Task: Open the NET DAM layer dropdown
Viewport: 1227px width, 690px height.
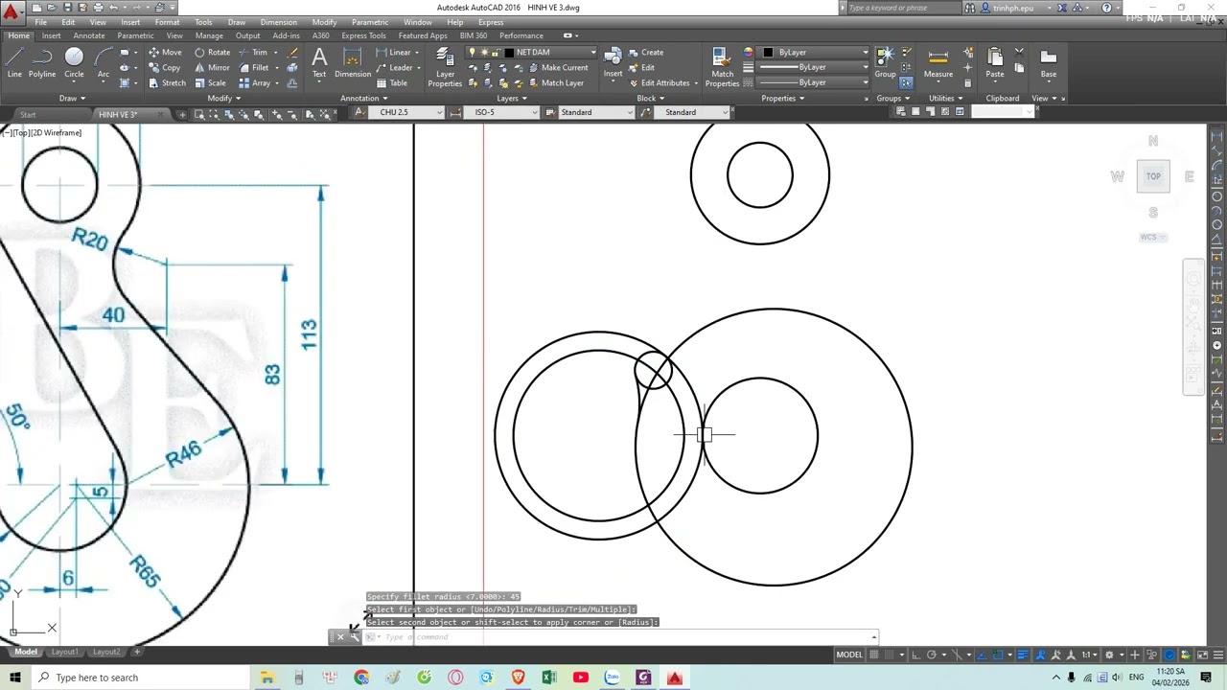Action: click(592, 53)
